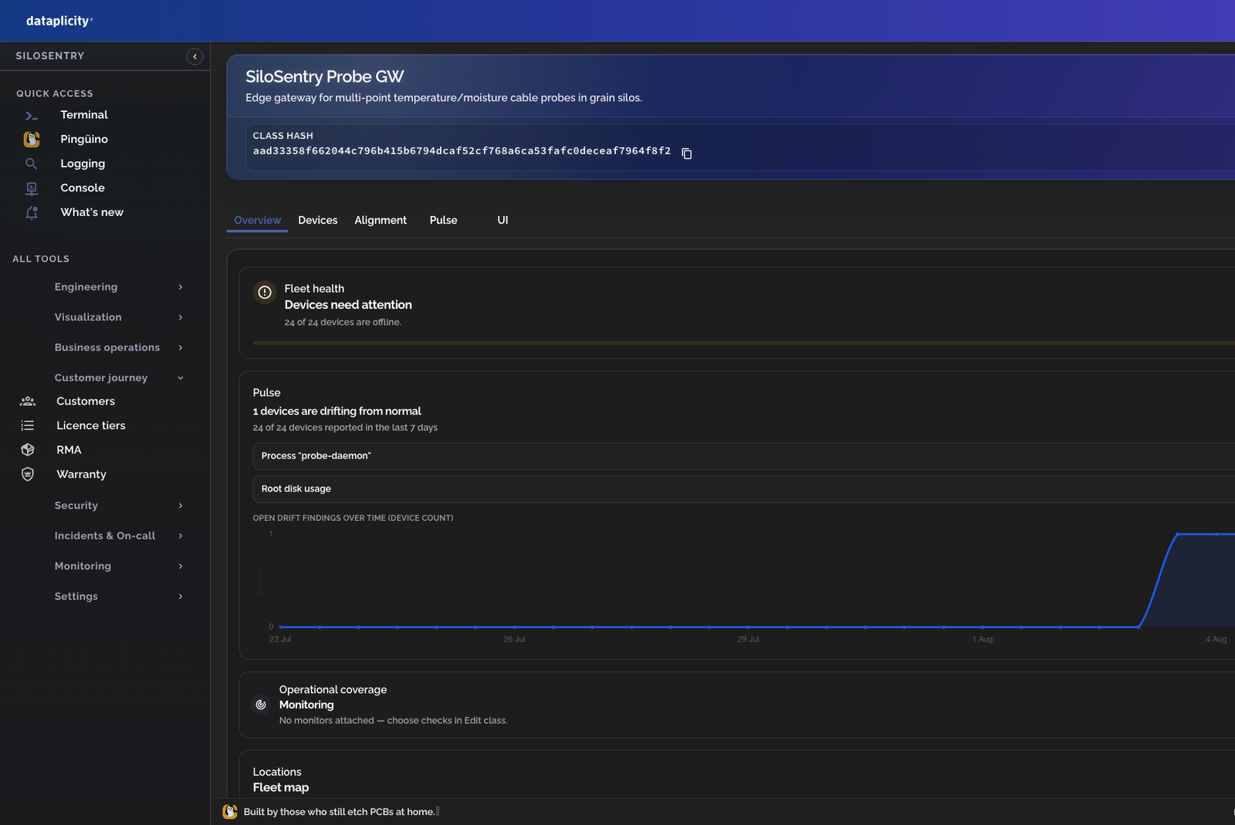Screen dimensions: 1235x825
Task: Open the Terminal prompt icon
Action: coord(32,116)
